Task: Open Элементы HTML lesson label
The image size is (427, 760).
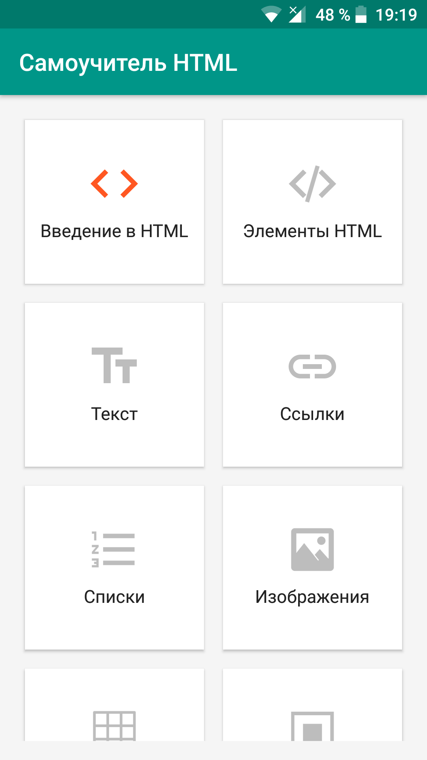Action: tap(312, 231)
